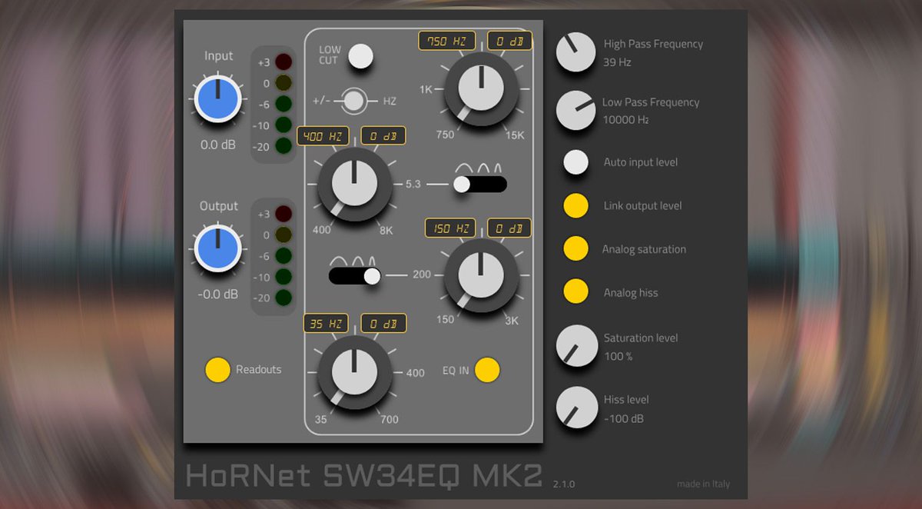Click the 150 HZ band gain knob
Screen dimensions: 922x509
(x=481, y=275)
